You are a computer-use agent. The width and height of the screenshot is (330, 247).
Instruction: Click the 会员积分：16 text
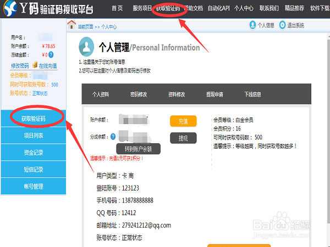pyautogui.click(x=227, y=128)
